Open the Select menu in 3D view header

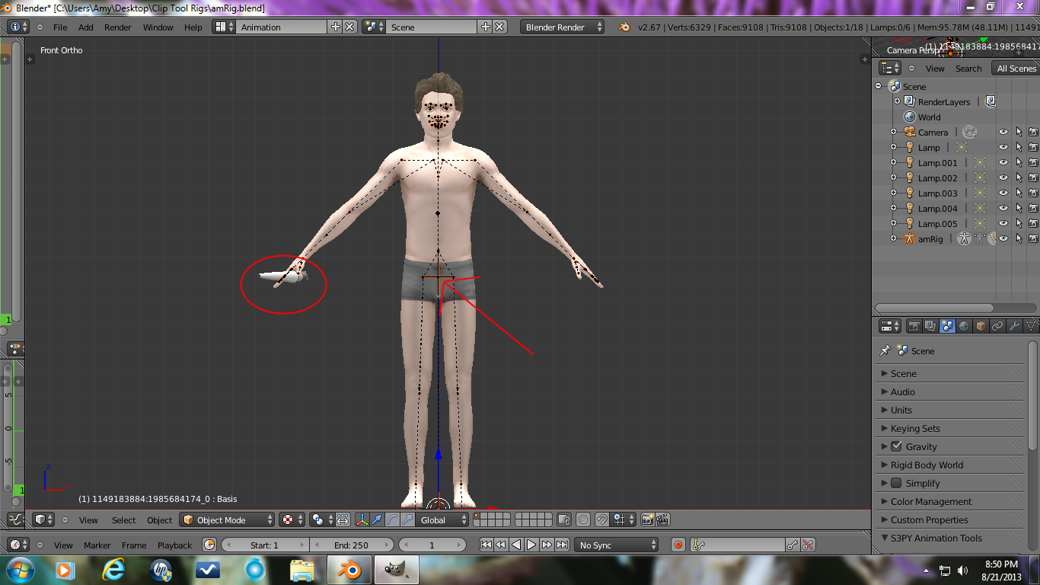pyautogui.click(x=123, y=520)
